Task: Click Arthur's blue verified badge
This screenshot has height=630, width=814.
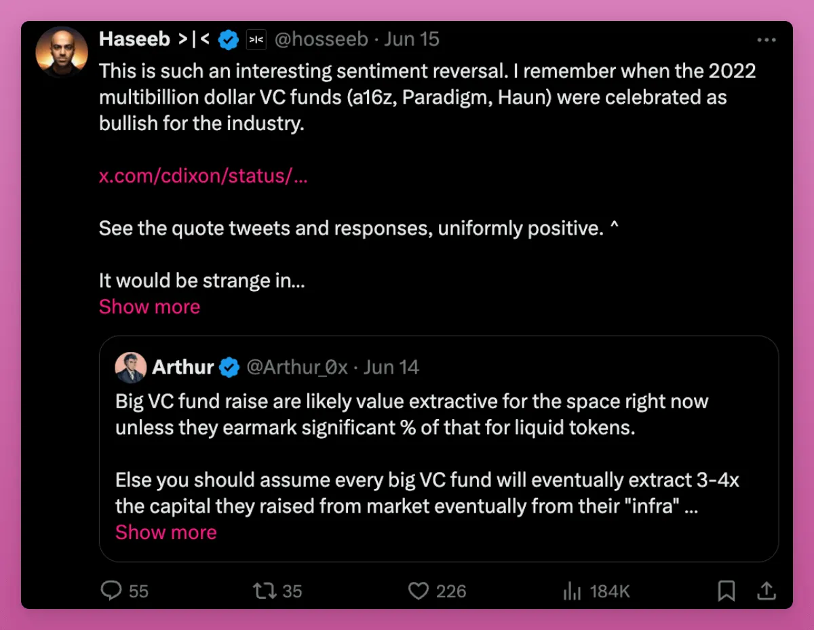Action: [x=230, y=368]
